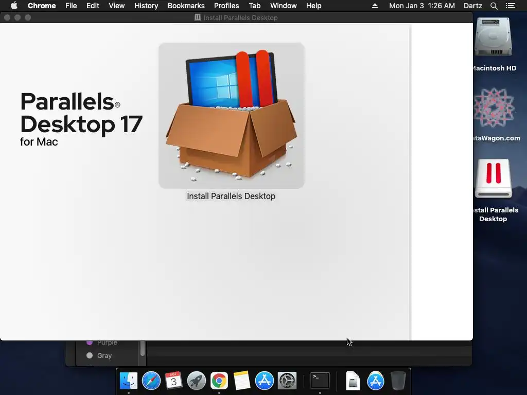The width and height of the screenshot is (527, 395).
Task: Open the Help menu
Action: point(313,6)
